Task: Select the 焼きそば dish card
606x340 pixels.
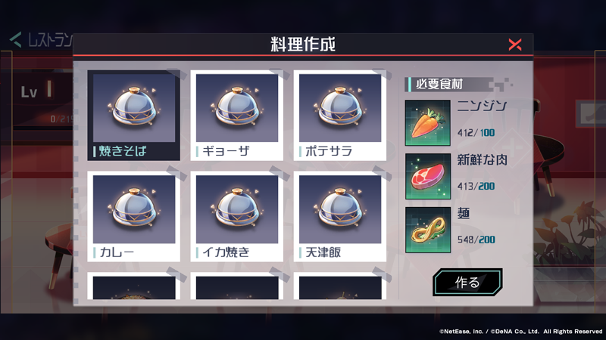Action: click(134, 116)
